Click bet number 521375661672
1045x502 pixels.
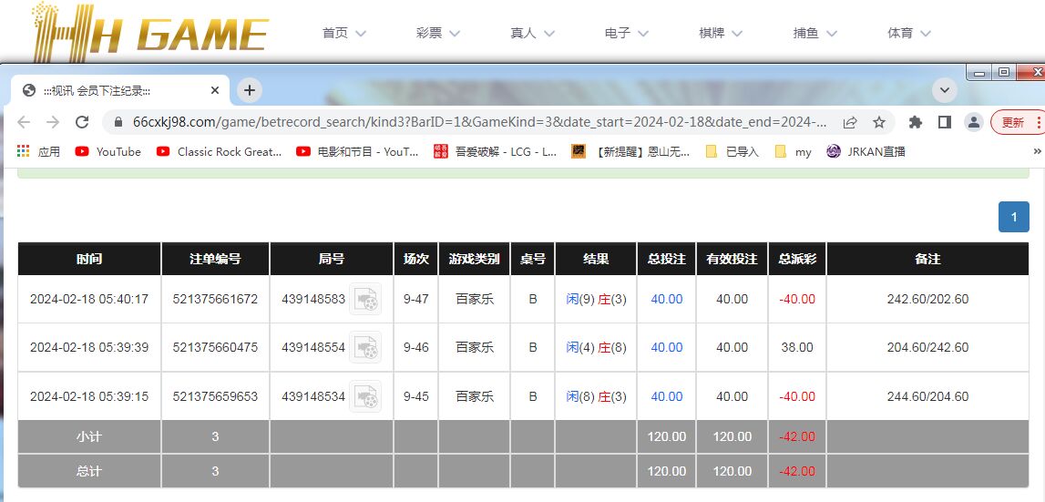point(215,300)
